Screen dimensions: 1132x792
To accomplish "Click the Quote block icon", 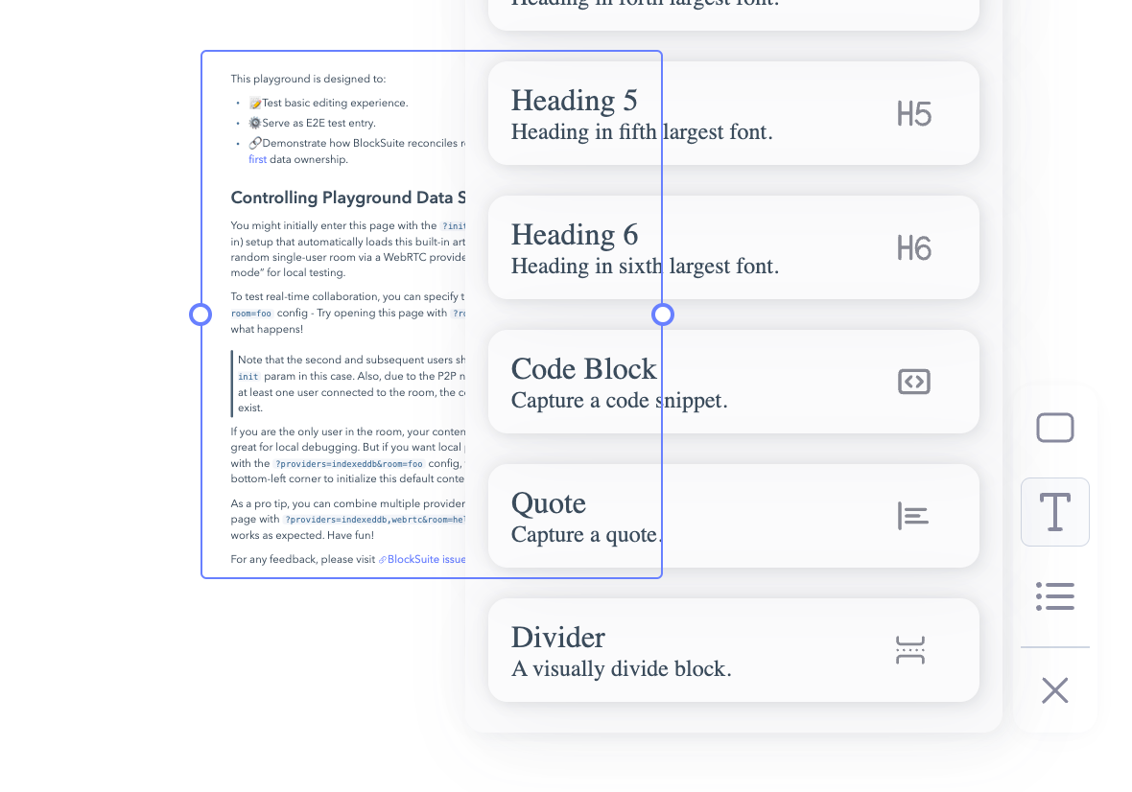I will point(912,515).
